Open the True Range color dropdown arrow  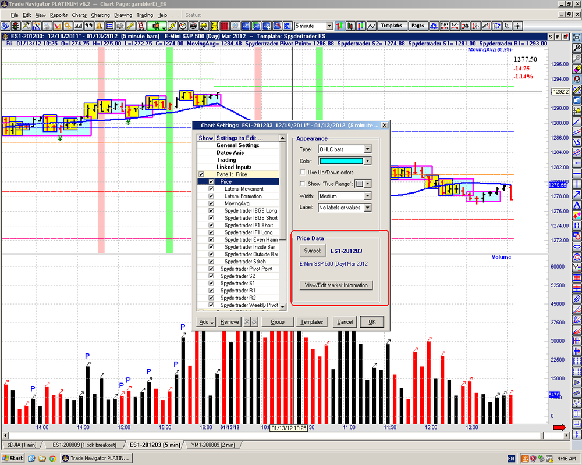[367, 184]
